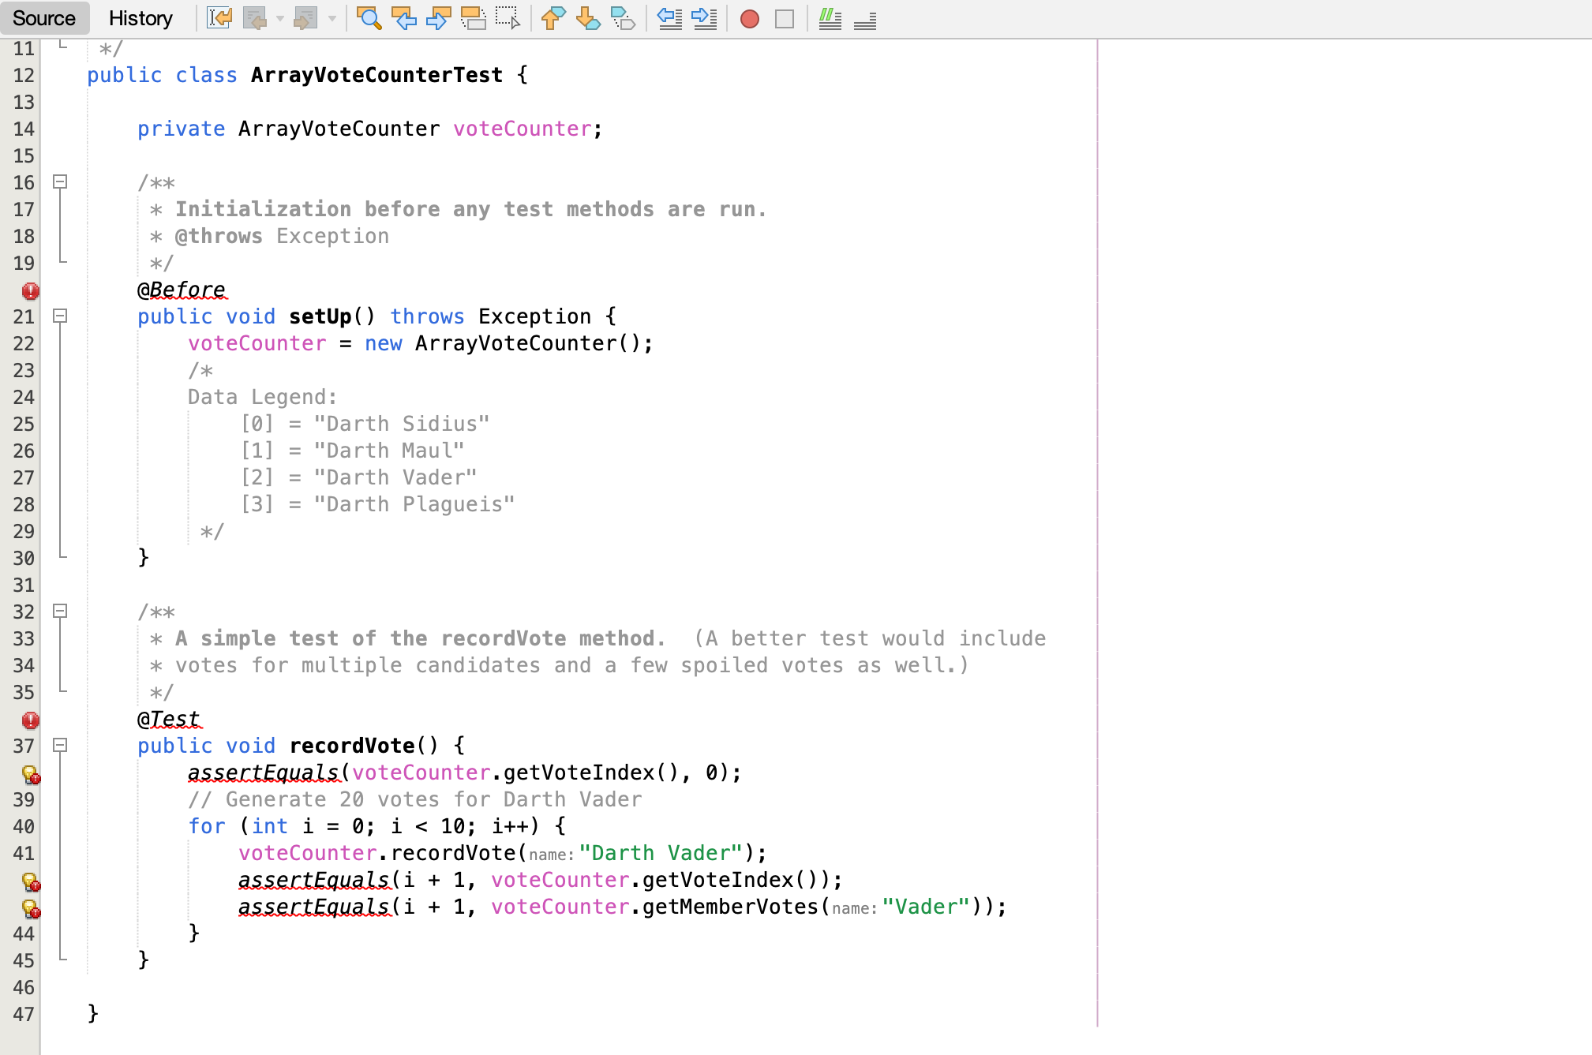Click the error badge beside @Before
This screenshot has width=1592, height=1055.
coord(30,291)
